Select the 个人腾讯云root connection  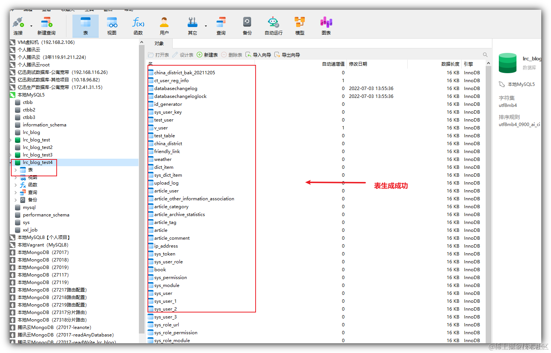pos(33,65)
